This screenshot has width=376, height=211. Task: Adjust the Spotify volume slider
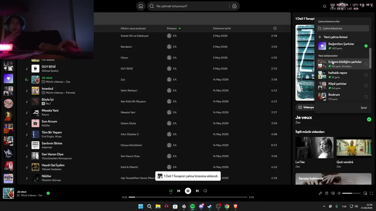pyautogui.click(x=351, y=193)
